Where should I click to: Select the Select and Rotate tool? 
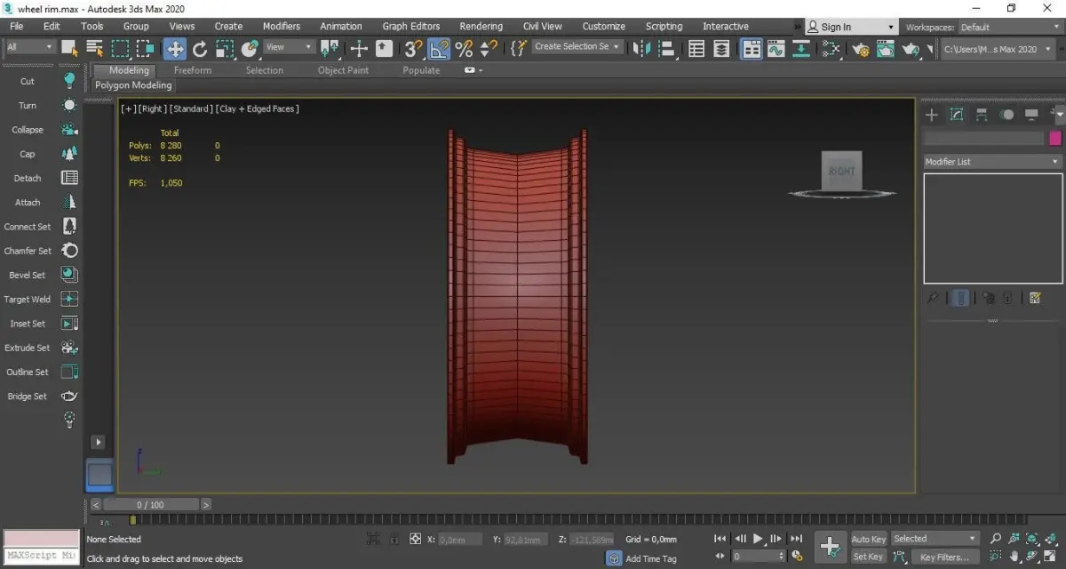[x=200, y=48]
